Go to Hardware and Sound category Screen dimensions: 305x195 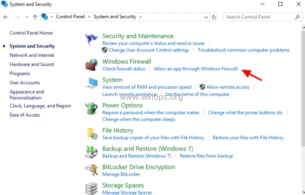point(32,64)
